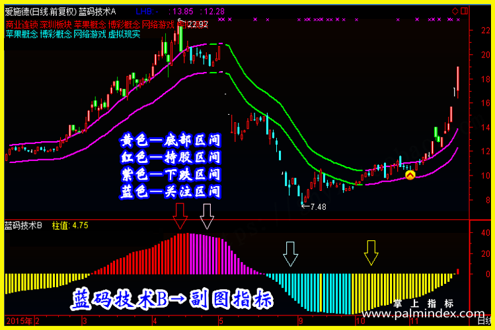Click the tall green candlestick at the 22.92 peak
This screenshot has width=495, height=330.
[181, 38]
